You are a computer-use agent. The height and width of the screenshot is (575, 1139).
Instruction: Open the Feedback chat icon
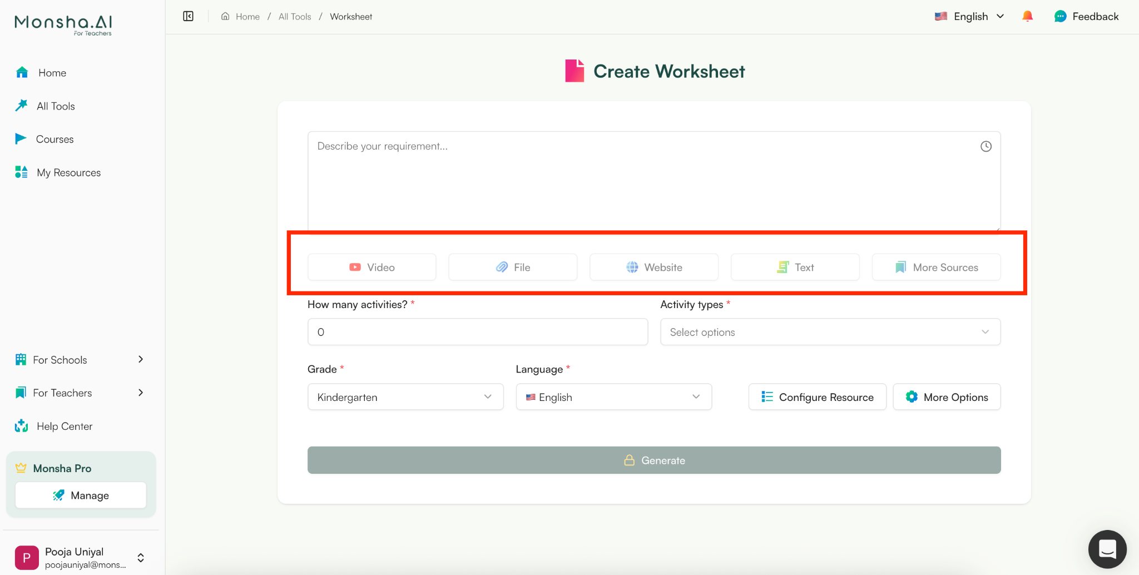pyautogui.click(x=1061, y=16)
